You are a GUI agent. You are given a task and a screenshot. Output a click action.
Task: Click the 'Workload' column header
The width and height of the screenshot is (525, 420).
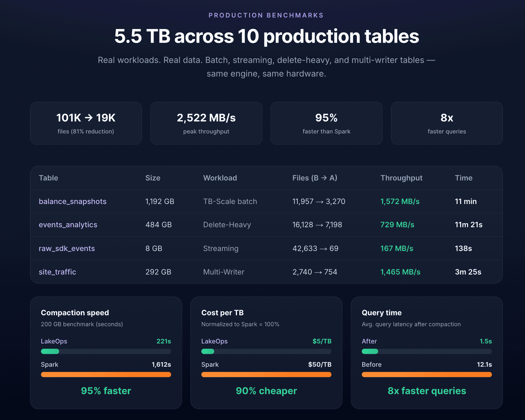pyautogui.click(x=220, y=178)
